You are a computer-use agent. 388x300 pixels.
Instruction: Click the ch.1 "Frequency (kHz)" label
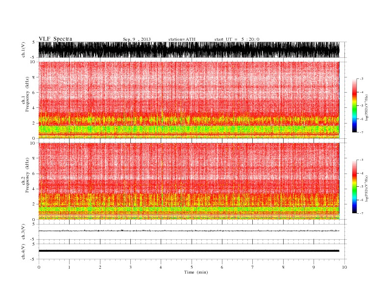pos(27,94)
